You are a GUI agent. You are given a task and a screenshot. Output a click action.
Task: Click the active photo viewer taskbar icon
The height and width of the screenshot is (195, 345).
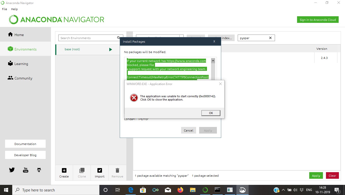(x=242, y=190)
